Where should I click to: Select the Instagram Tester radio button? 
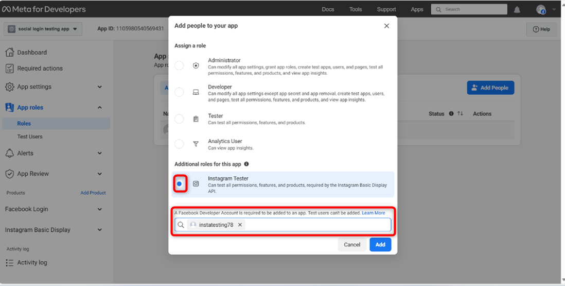click(179, 184)
